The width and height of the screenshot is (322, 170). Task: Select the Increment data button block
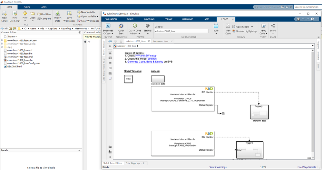pyautogui.click(x=158, y=79)
